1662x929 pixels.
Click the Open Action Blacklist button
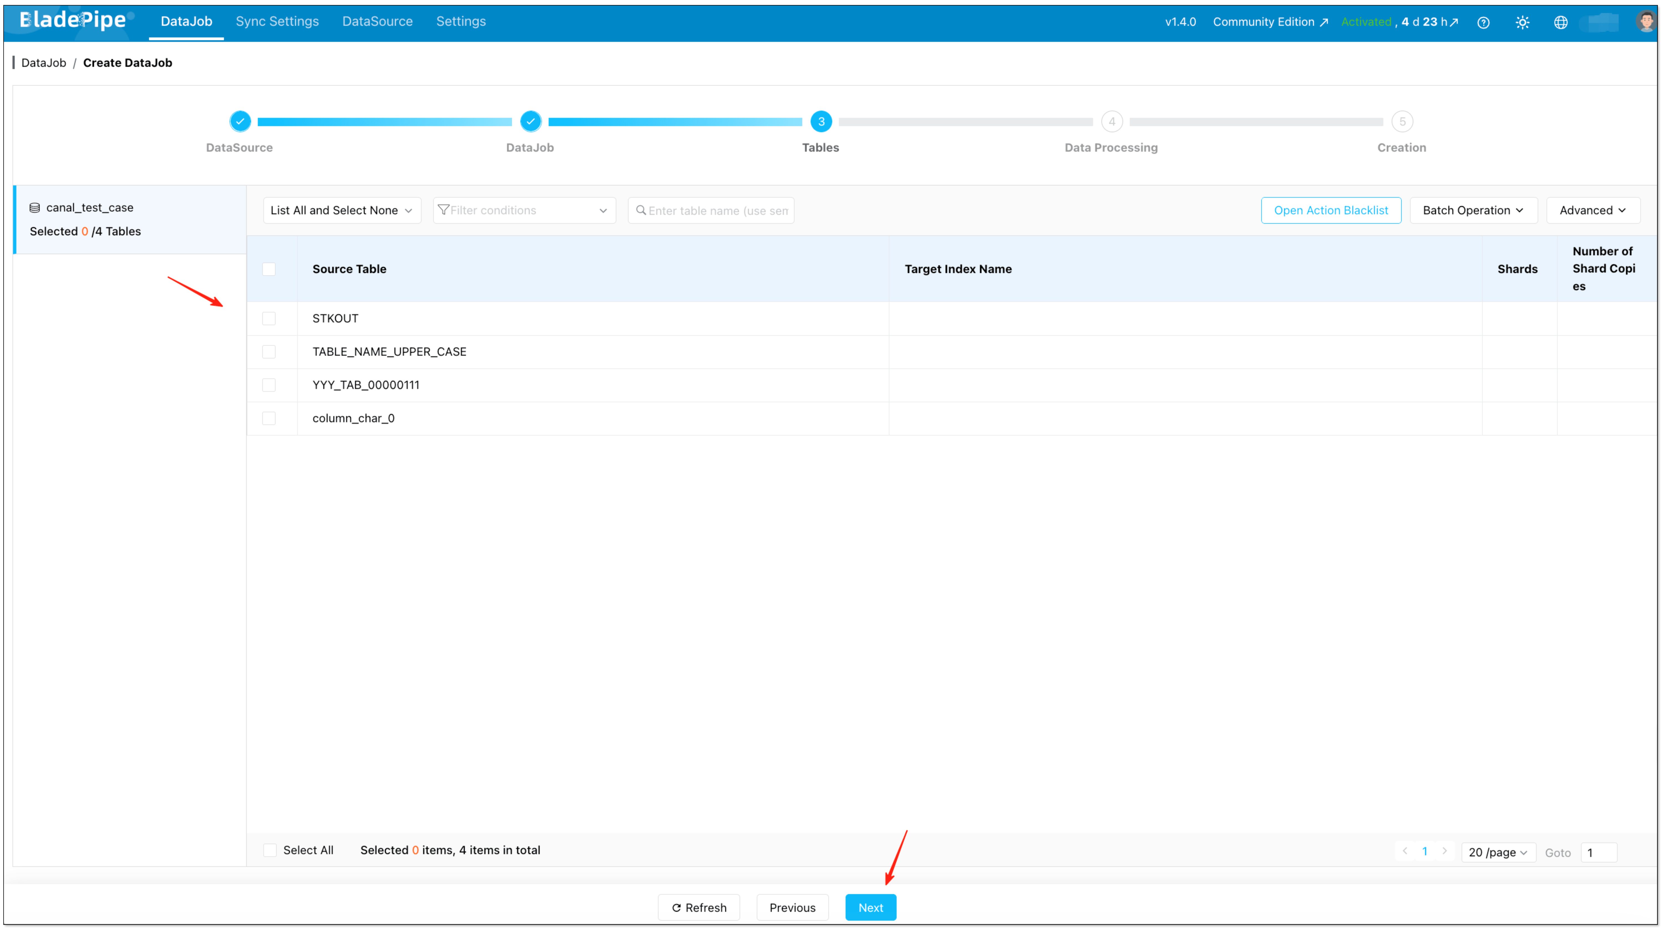1330,210
